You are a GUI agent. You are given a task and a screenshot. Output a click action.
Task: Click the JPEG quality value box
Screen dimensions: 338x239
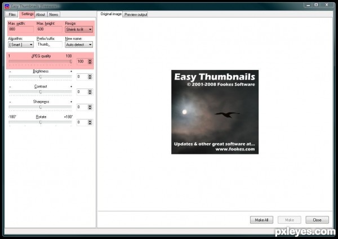(x=82, y=61)
